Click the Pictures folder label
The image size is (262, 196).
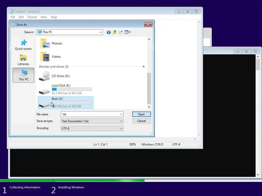pos(57,43)
